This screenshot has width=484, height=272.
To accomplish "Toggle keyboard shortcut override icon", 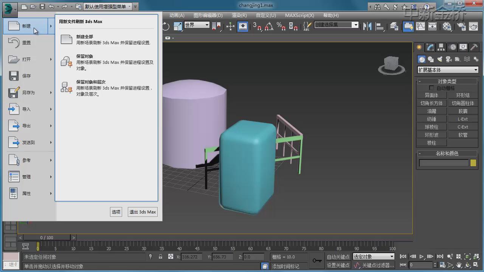I will pyautogui.click(x=243, y=26).
